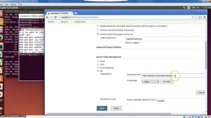Open configuration breadcrumb link
This screenshot has width=211, height=118.
79,22
